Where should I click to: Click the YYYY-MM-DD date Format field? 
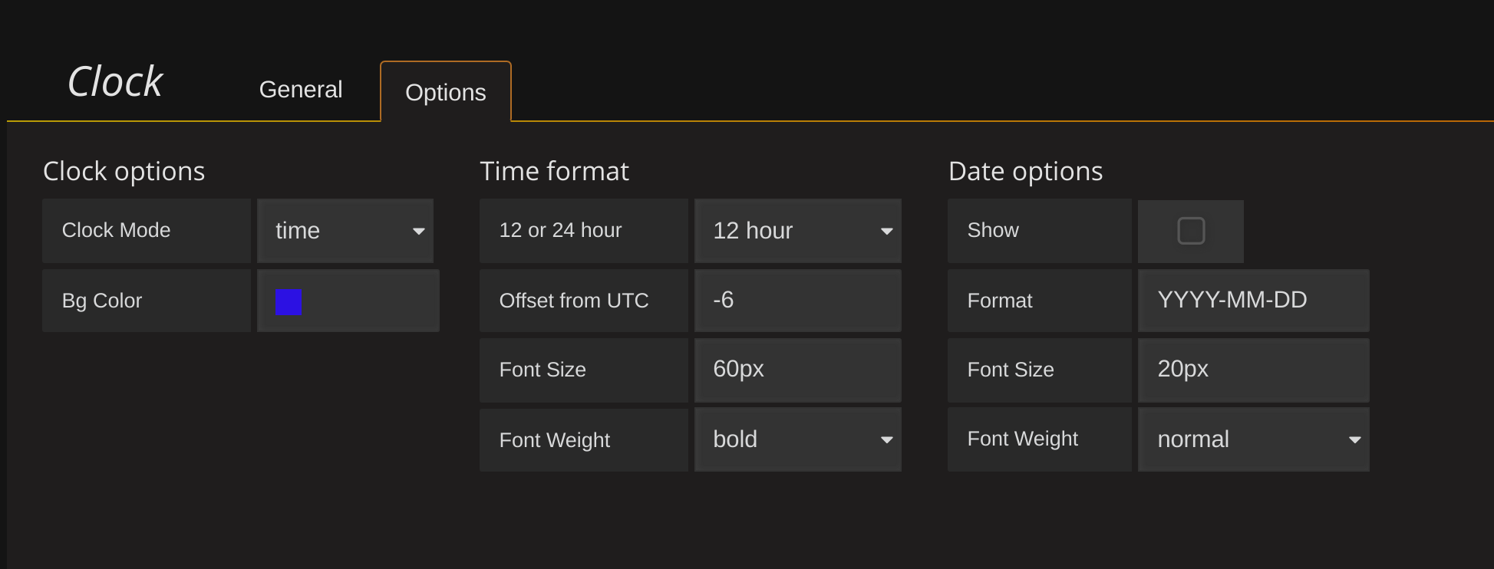click(1252, 301)
